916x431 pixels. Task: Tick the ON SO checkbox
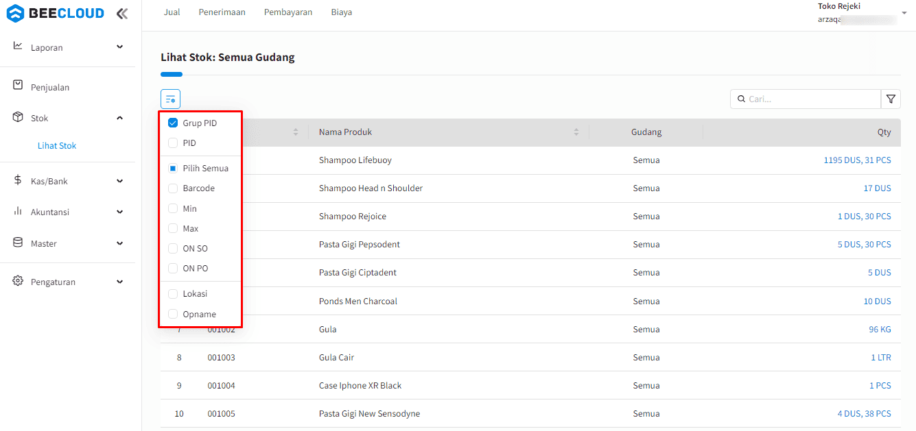click(x=173, y=248)
